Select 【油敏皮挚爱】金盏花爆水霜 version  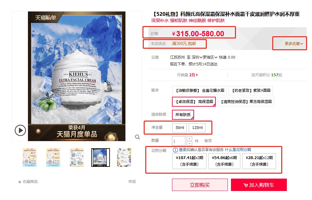[x=200, y=91]
